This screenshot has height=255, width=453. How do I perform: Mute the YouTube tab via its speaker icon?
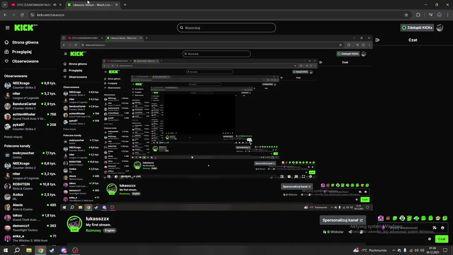click(55, 5)
